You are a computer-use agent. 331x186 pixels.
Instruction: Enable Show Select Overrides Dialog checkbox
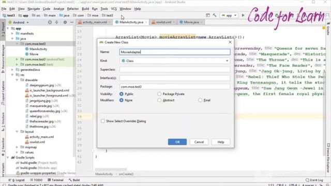(x=103, y=121)
